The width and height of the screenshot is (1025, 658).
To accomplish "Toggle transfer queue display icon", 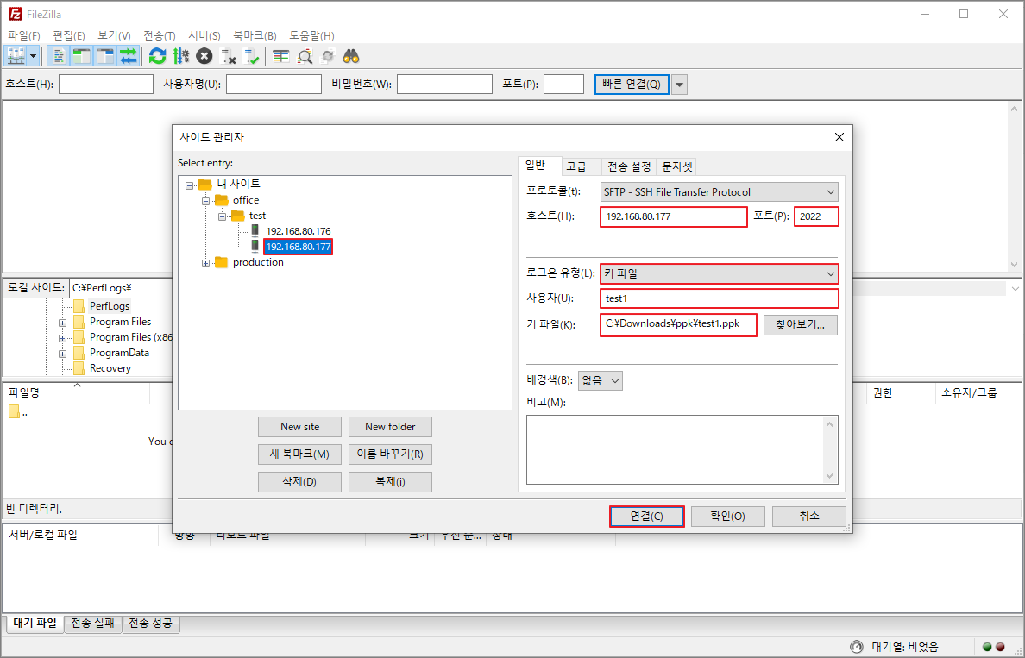I will click(x=128, y=56).
